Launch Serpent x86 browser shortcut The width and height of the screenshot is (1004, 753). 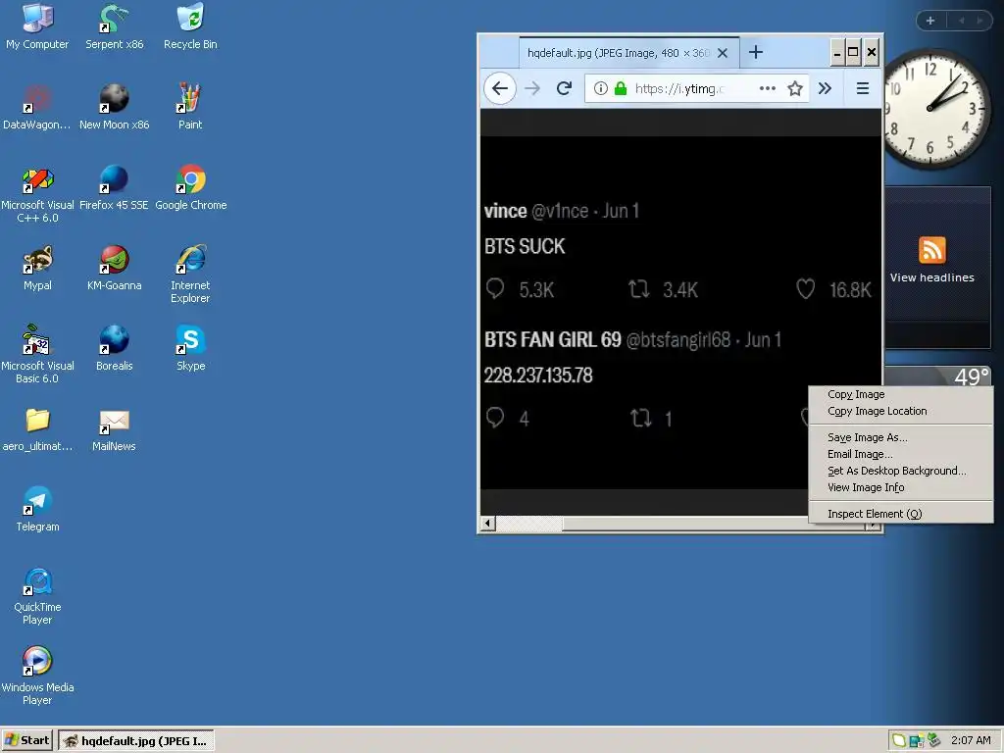coord(114,26)
